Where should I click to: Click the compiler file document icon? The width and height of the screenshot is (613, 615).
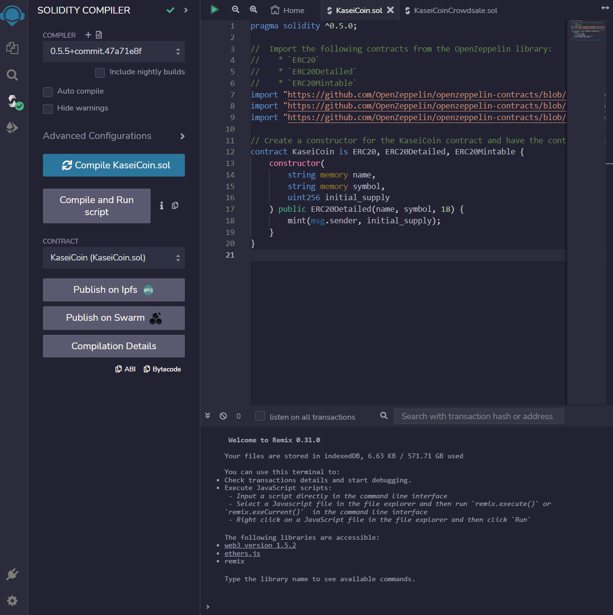(x=99, y=35)
